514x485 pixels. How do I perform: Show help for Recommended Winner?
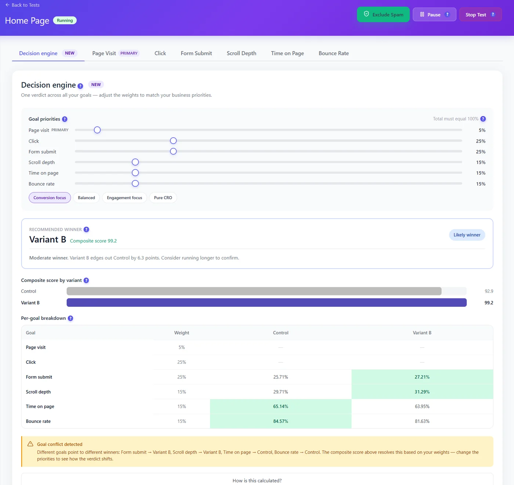(x=86, y=230)
